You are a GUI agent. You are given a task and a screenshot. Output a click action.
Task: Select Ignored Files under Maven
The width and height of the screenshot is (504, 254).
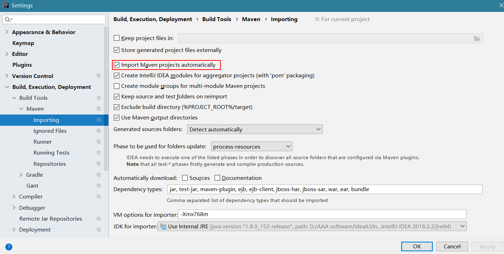(x=50, y=131)
